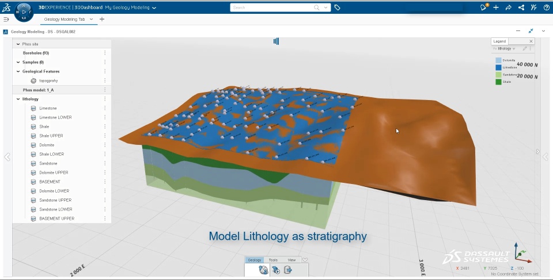Collapse the lithology group

coord(18,99)
